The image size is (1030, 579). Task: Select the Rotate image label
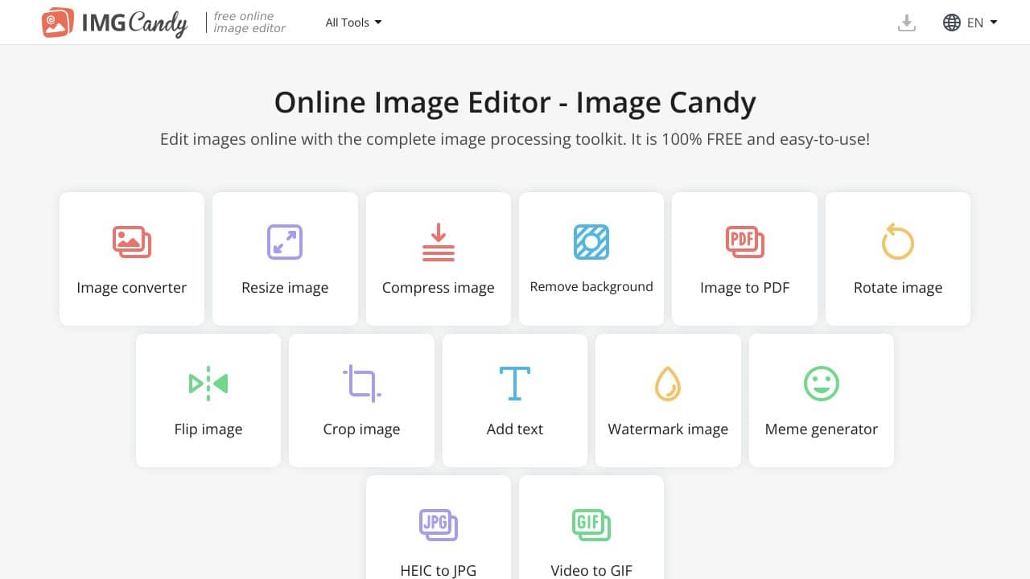(x=898, y=288)
